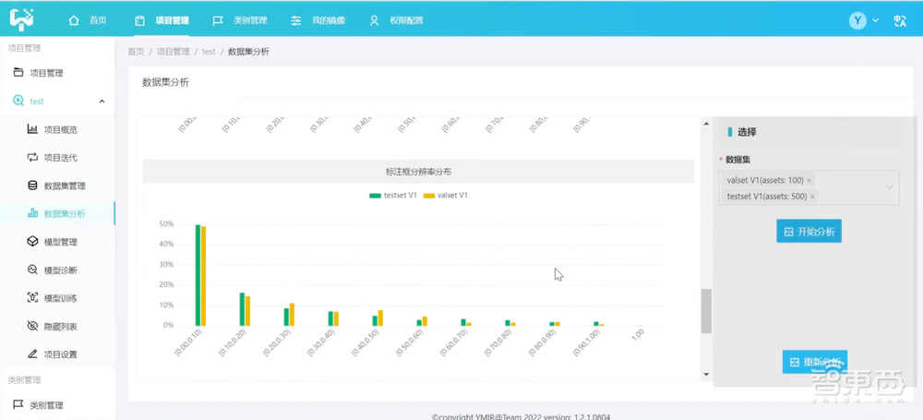The height and width of the screenshot is (420, 923).
Task: Open the 项目概览 sidebar icon
Action: [x=33, y=129]
